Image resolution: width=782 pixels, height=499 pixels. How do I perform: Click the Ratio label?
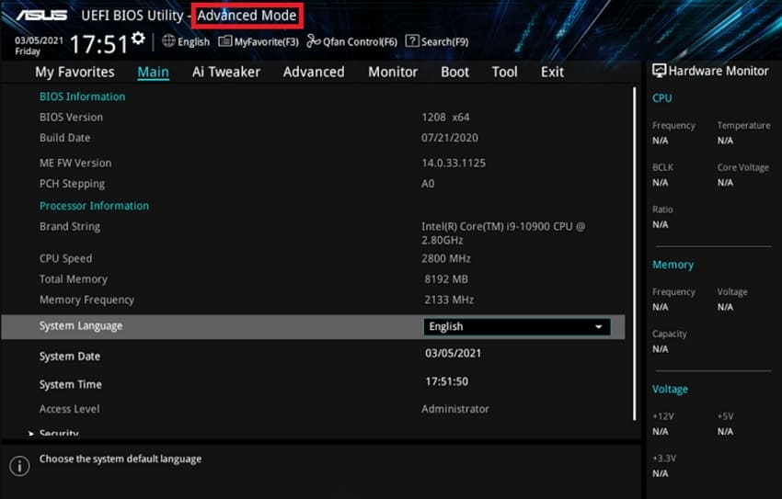point(662,210)
